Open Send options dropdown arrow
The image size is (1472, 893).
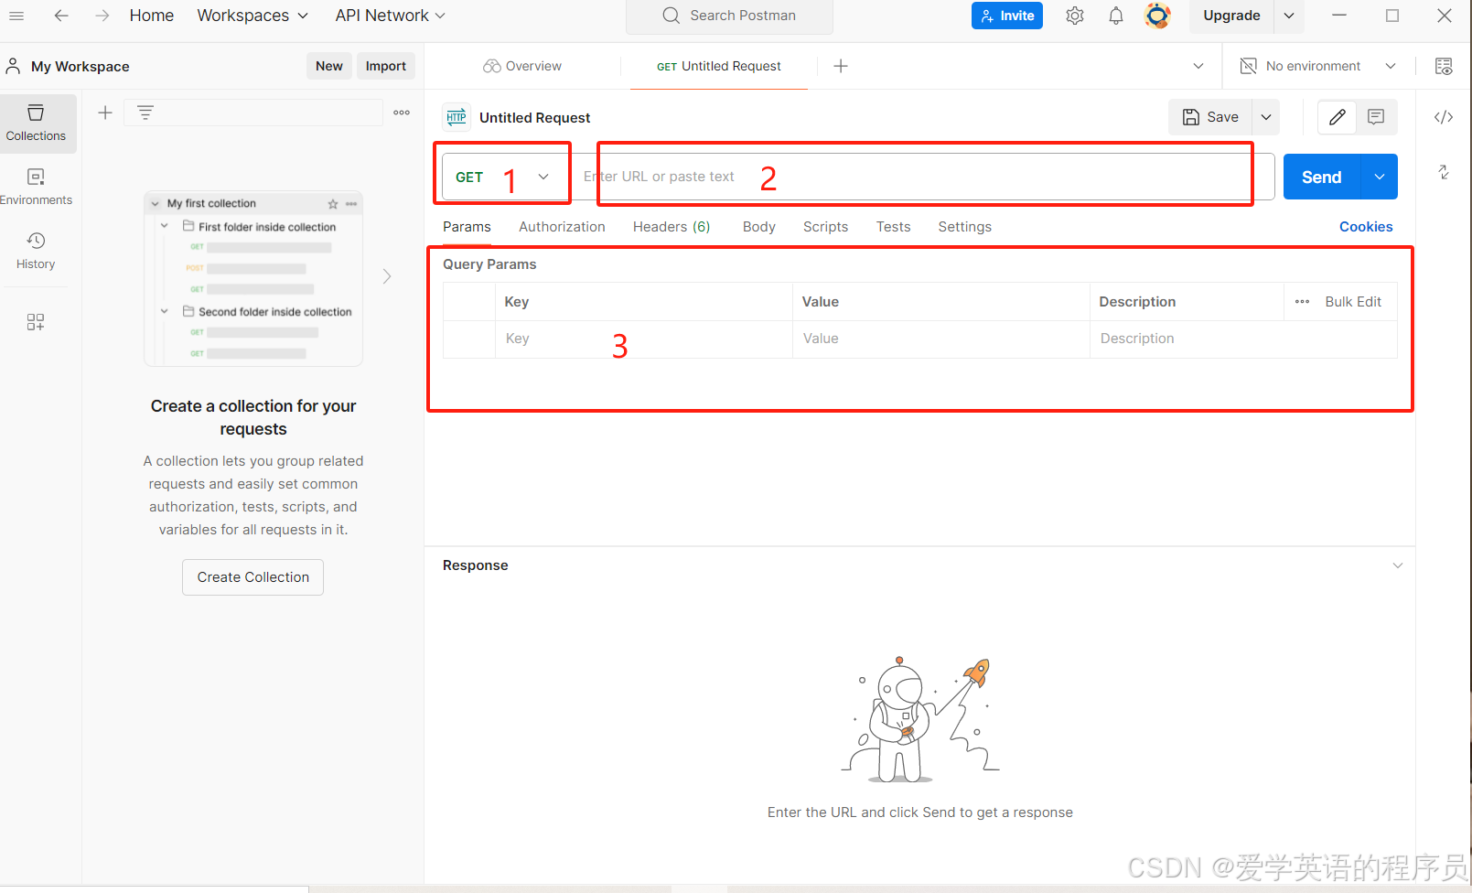click(x=1380, y=177)
